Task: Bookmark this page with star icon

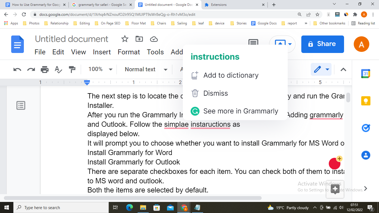Action: (317, 14)
